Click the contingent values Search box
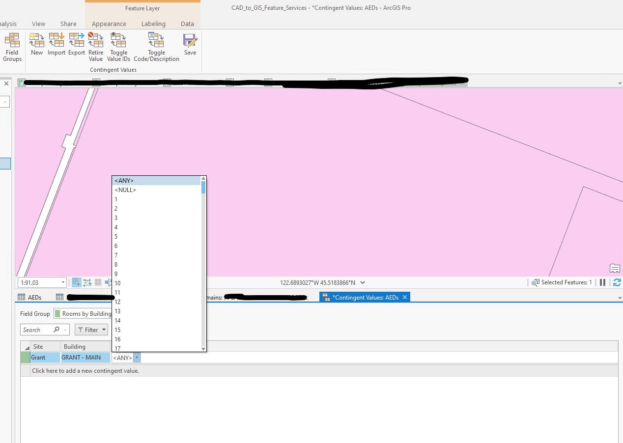 (x=40, y=330)
